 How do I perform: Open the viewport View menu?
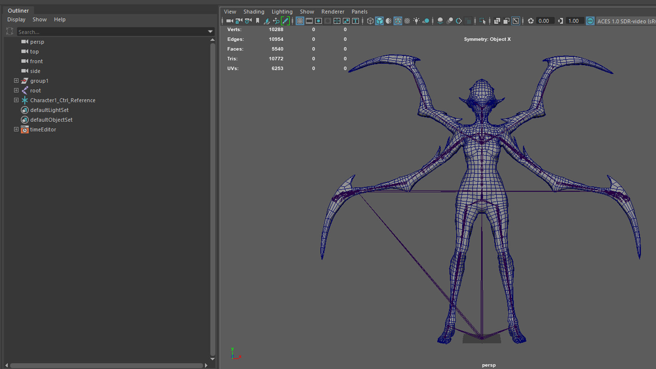230,12
